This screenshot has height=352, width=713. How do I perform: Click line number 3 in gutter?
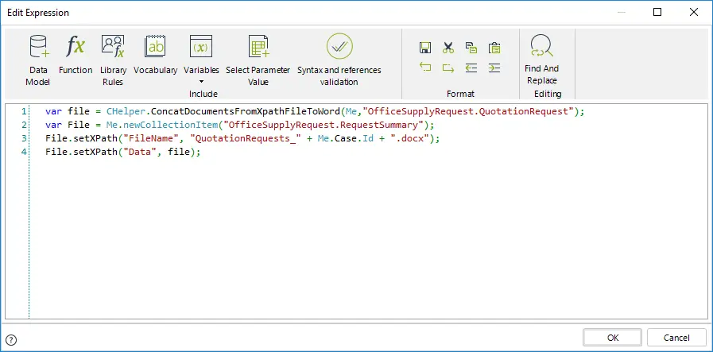point(24,139)
